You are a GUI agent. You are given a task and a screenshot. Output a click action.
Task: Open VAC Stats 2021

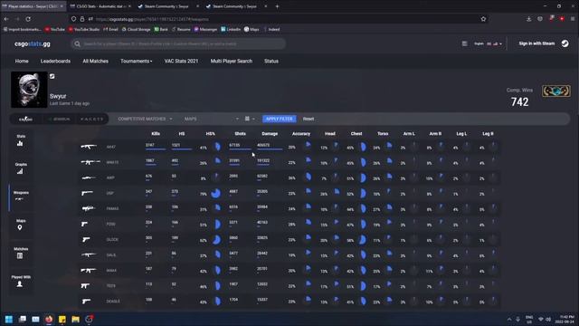pos(181,62)
